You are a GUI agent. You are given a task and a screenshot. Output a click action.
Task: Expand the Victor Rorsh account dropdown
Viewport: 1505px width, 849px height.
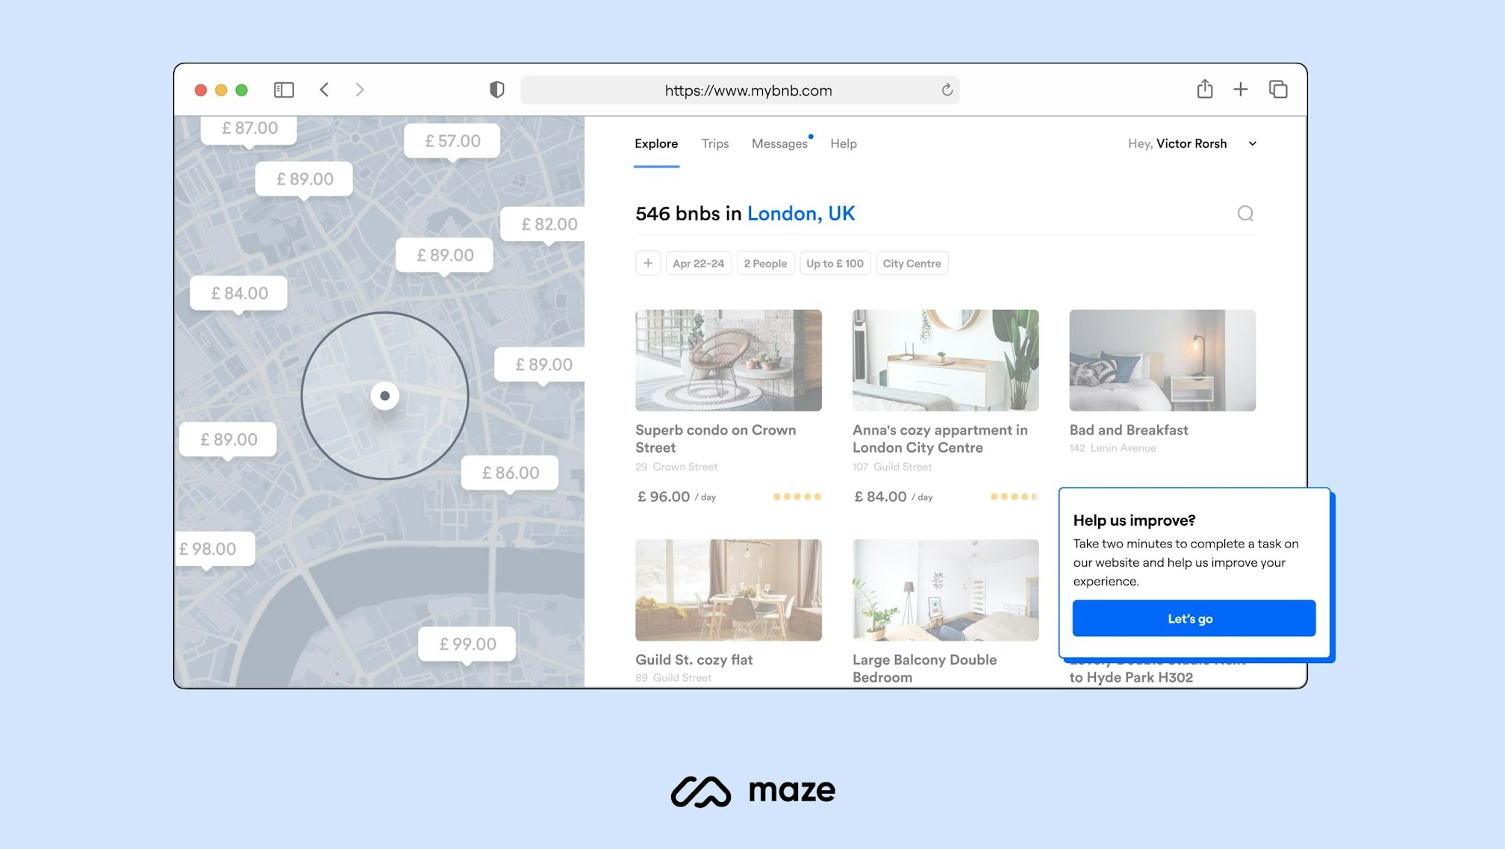tap(1192, 143)
